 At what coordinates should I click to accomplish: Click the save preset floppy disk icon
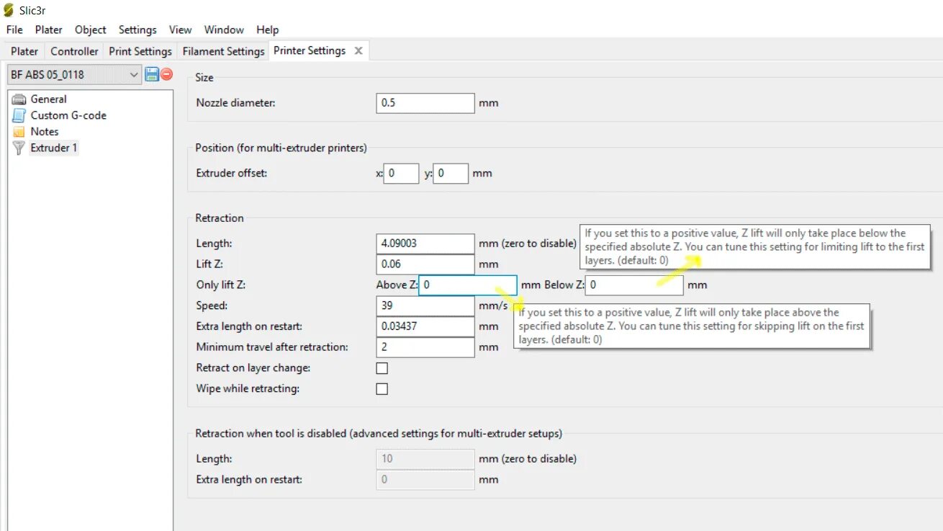point(152,74)
